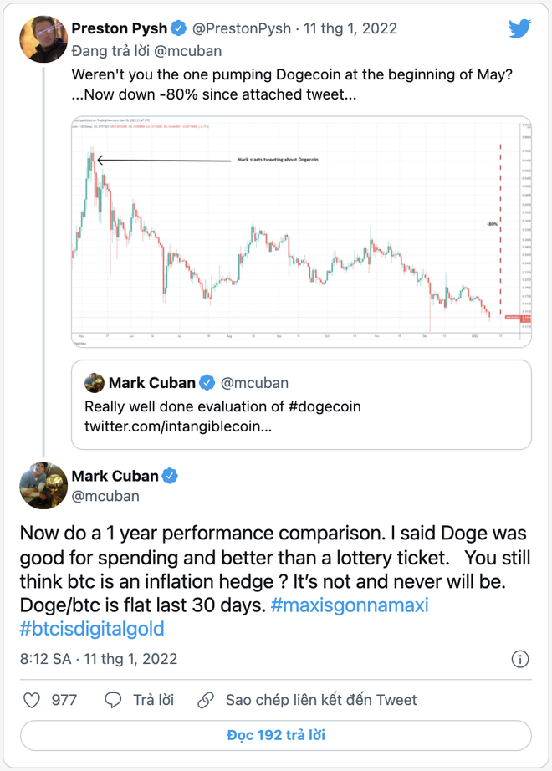This screenshot has height=771, width=552.
Task: Click Preston Pysh's verified badge
Action: (x=179, y=28)
